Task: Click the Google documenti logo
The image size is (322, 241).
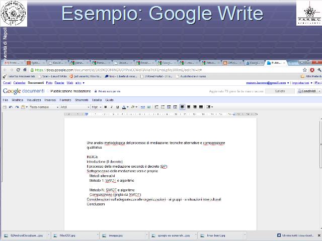Action: point(24,91)
